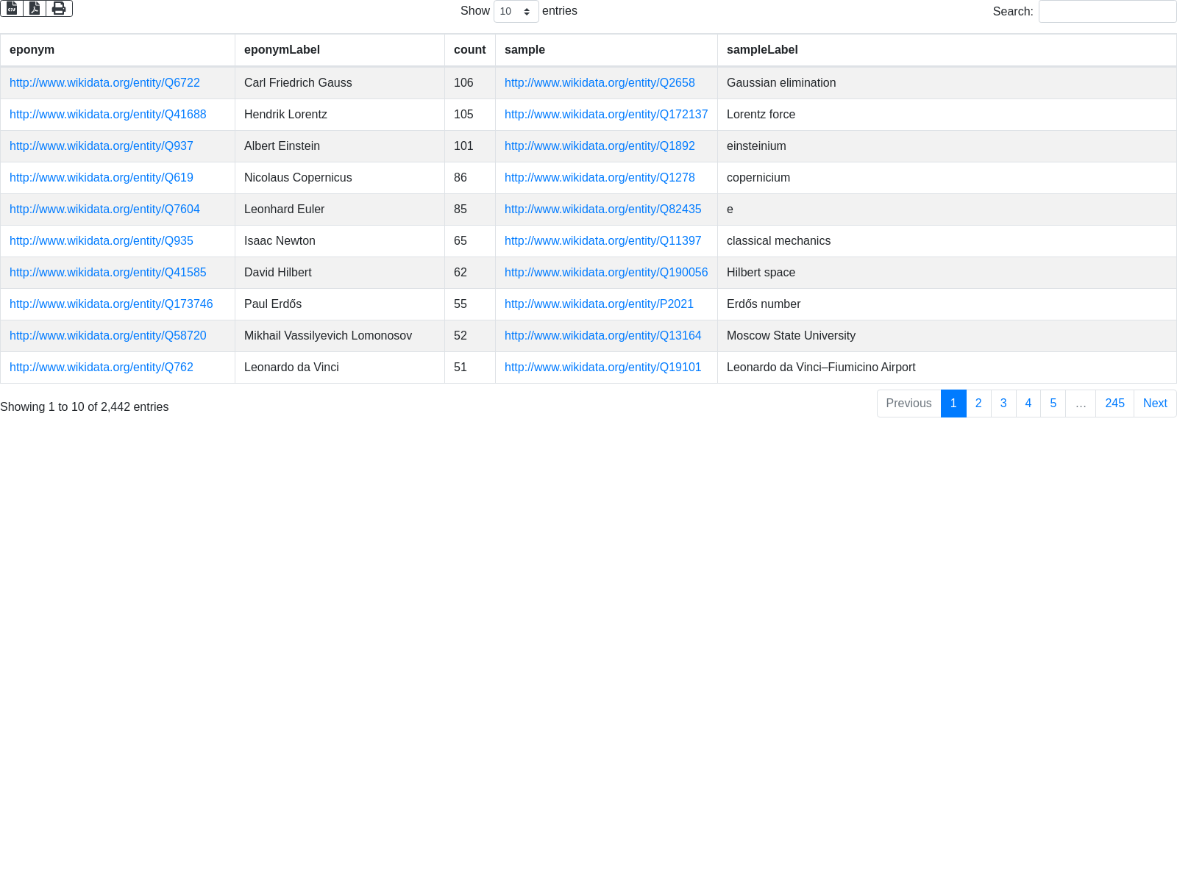Jump to page 5 of results

pyautogui.click(x=1053, y=404)
